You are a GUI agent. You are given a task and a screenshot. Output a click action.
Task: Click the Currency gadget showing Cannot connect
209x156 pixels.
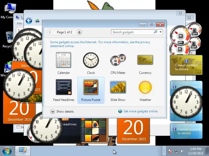tap(186, 65)
